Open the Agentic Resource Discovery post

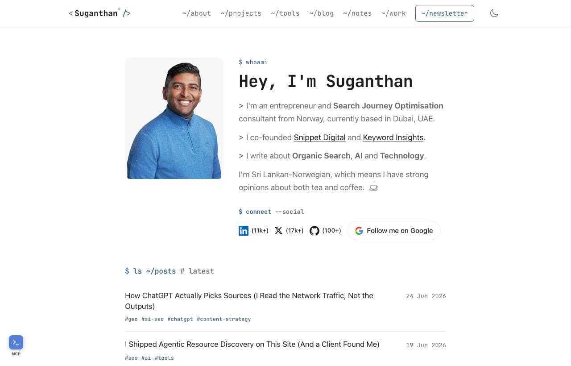point(252,344)
